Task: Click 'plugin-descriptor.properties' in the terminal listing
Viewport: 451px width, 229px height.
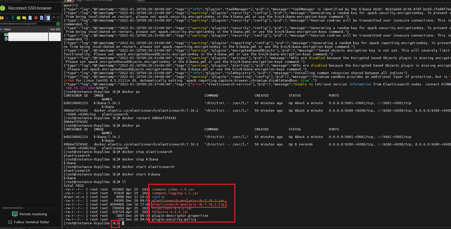Action: pyautogui.click(x=180, y=216)
